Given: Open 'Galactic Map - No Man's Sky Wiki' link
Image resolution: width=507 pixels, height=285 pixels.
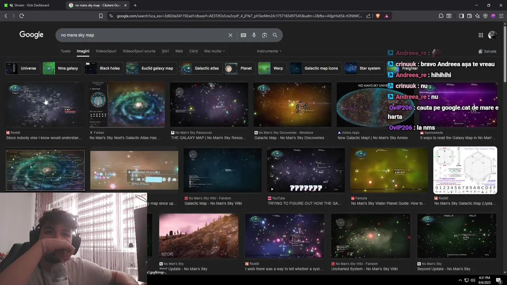Looking at the screenshot, I should pyautogui.click(x=213, y=203).
